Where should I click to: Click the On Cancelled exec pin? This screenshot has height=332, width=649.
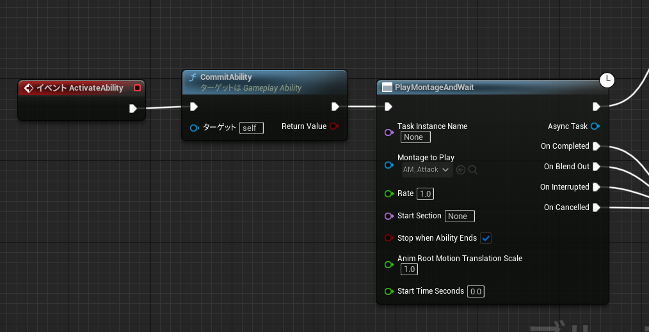596,207
